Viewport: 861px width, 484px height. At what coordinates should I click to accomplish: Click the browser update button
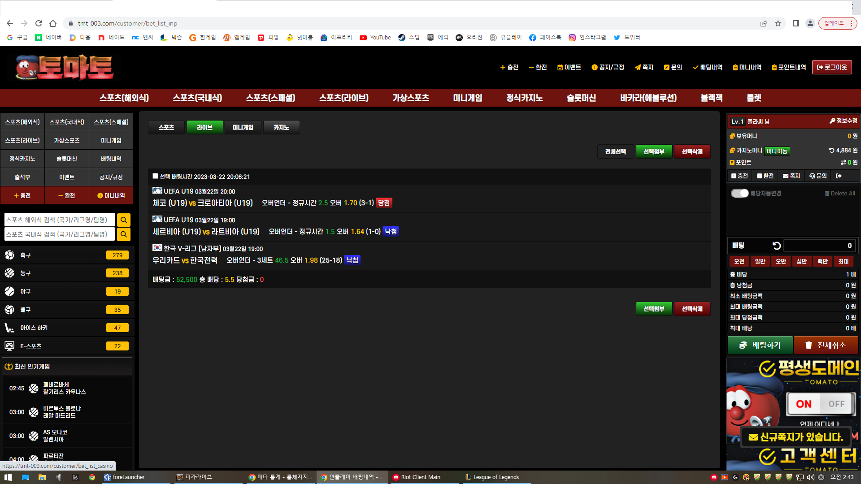tap(837, 23)
